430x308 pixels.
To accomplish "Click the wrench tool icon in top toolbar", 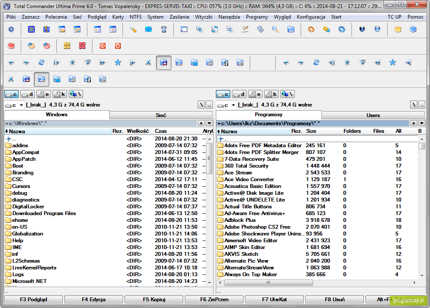I will (x=133, y=29).
